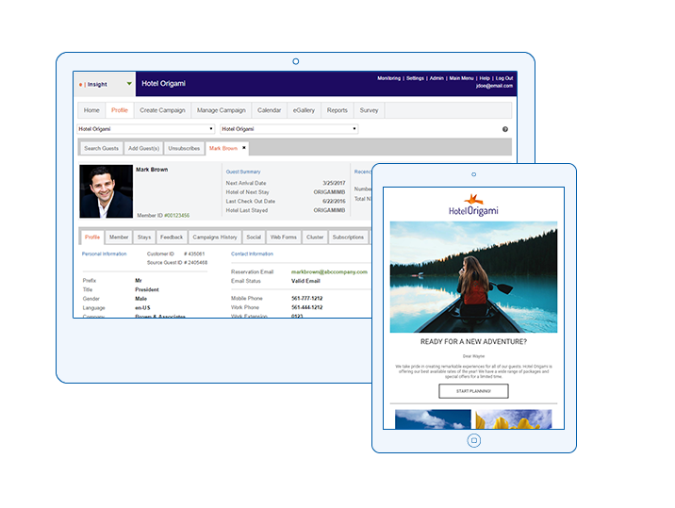Switch to the eGallery tab

point(304,110)
